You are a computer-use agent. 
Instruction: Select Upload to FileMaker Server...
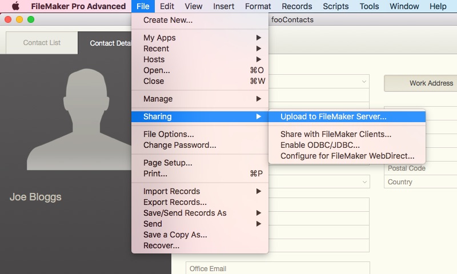click(347, 116)
